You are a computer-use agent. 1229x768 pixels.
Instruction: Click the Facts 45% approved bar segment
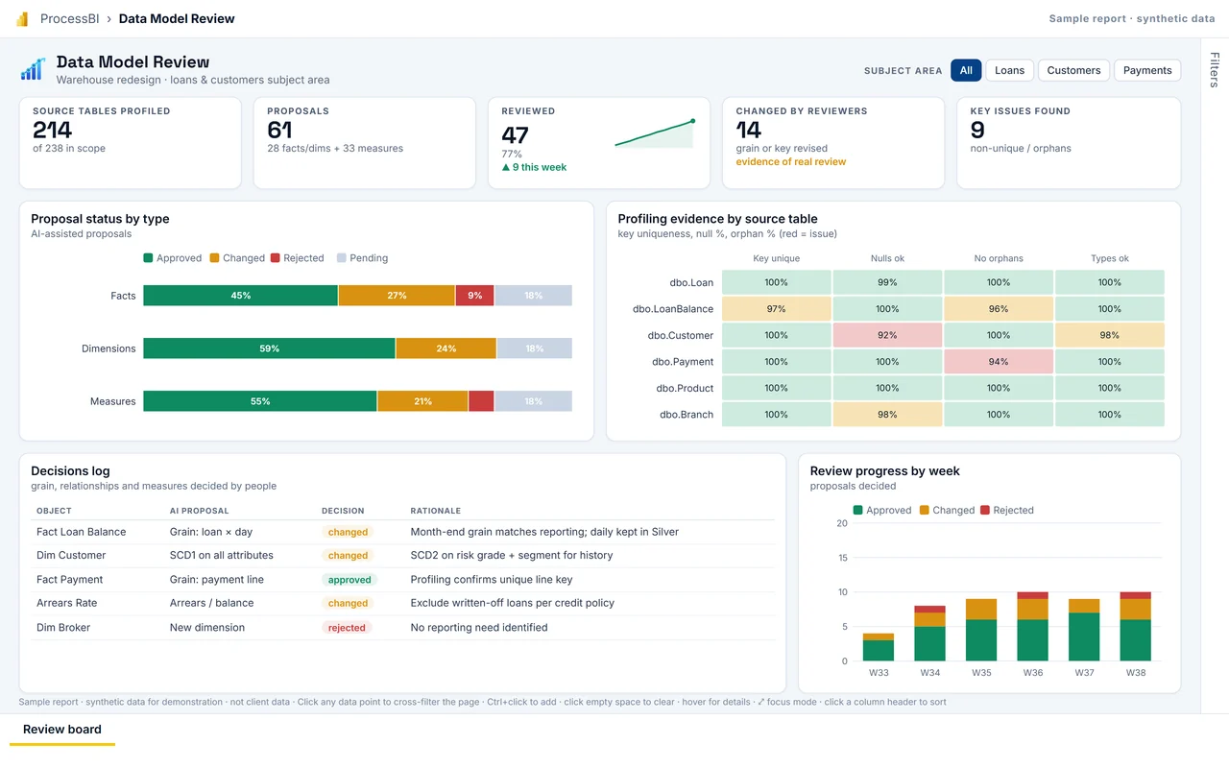pyautogui.click(x=240, y=296)
